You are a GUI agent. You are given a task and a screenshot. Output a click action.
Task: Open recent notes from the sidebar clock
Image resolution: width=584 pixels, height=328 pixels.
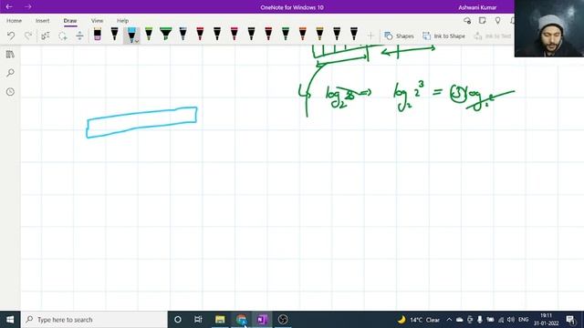point(10,91)
